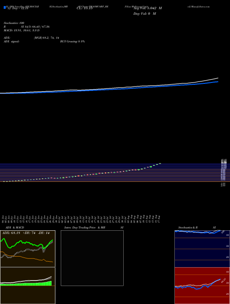Click the blue moving average line end
This screenshot has width=230, height=304.
point(218,82)
